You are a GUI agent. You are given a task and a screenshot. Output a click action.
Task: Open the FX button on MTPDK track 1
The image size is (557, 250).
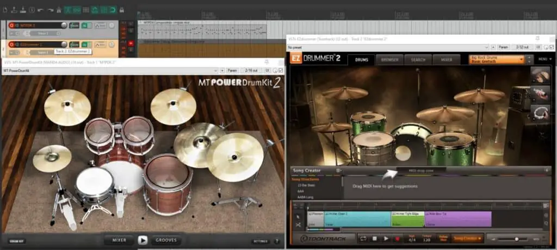point(84,25)
